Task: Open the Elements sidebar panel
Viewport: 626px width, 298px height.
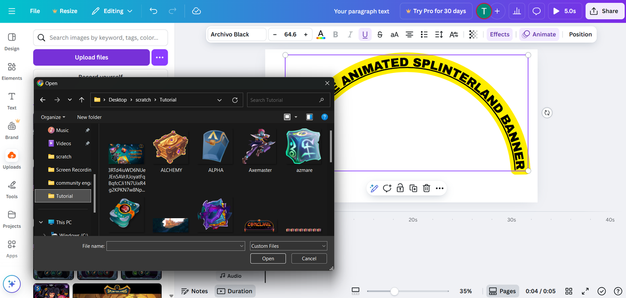Action: pyautogui.click(x=12, y=71)
